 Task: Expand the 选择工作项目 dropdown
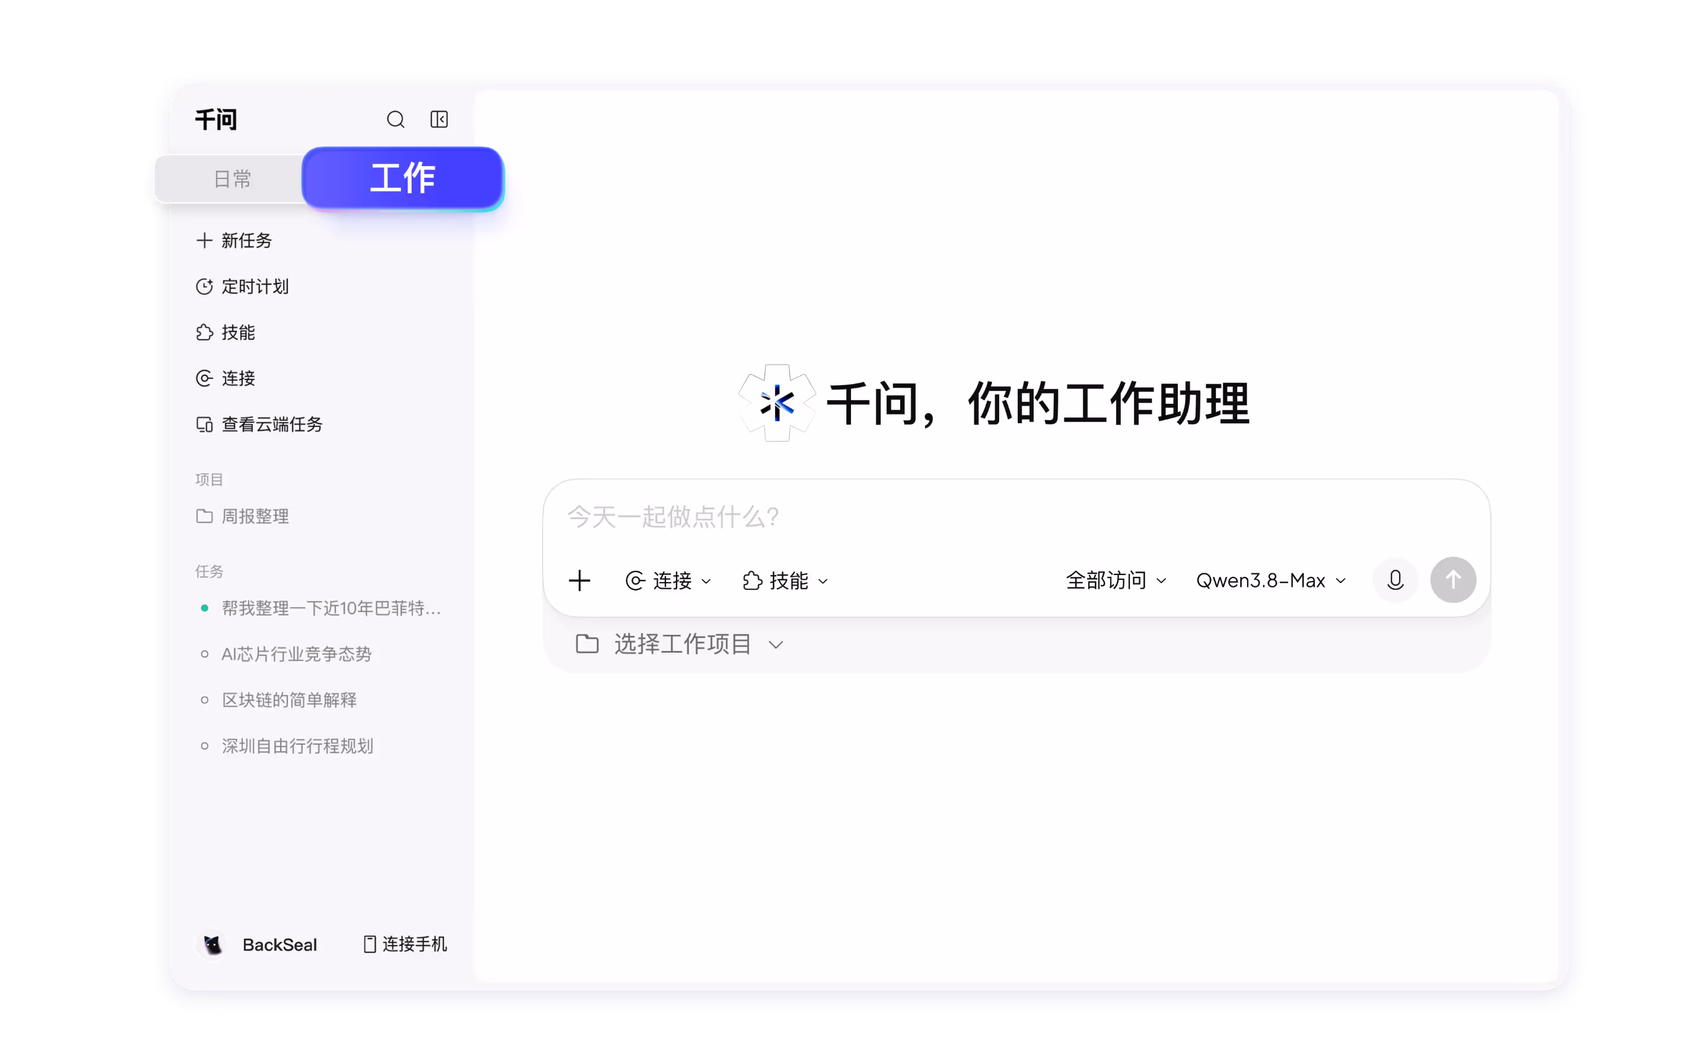pyautogui.click(x=680, y=644)
